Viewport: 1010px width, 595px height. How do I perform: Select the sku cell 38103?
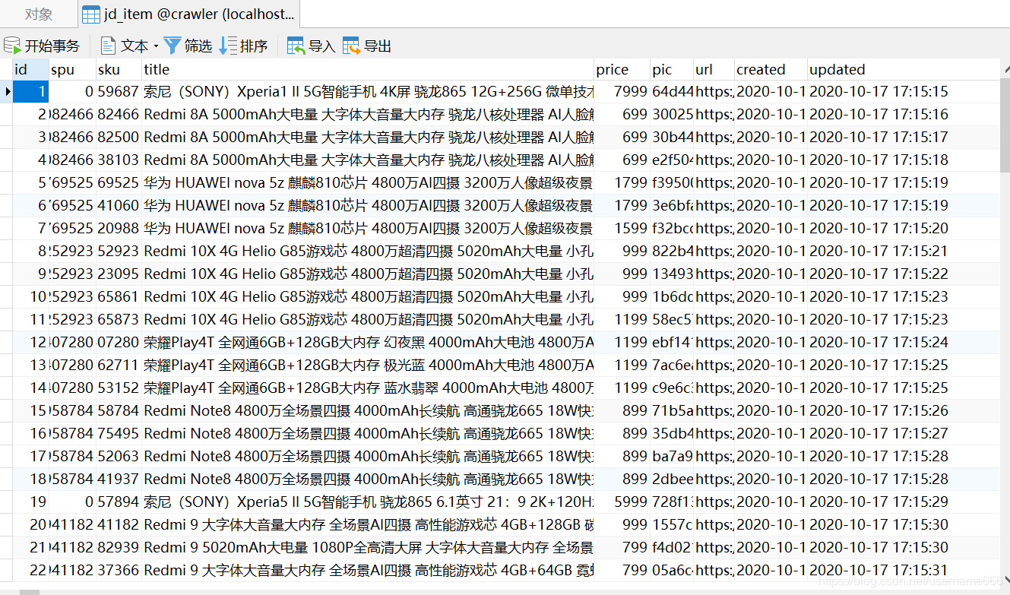119,160
